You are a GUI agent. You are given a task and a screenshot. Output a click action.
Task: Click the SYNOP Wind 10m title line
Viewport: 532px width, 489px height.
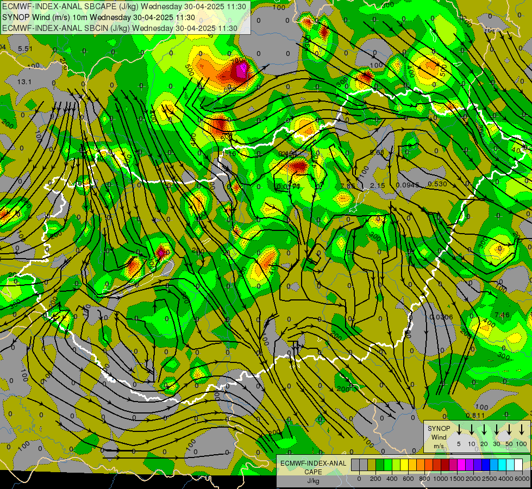point(98,17)
